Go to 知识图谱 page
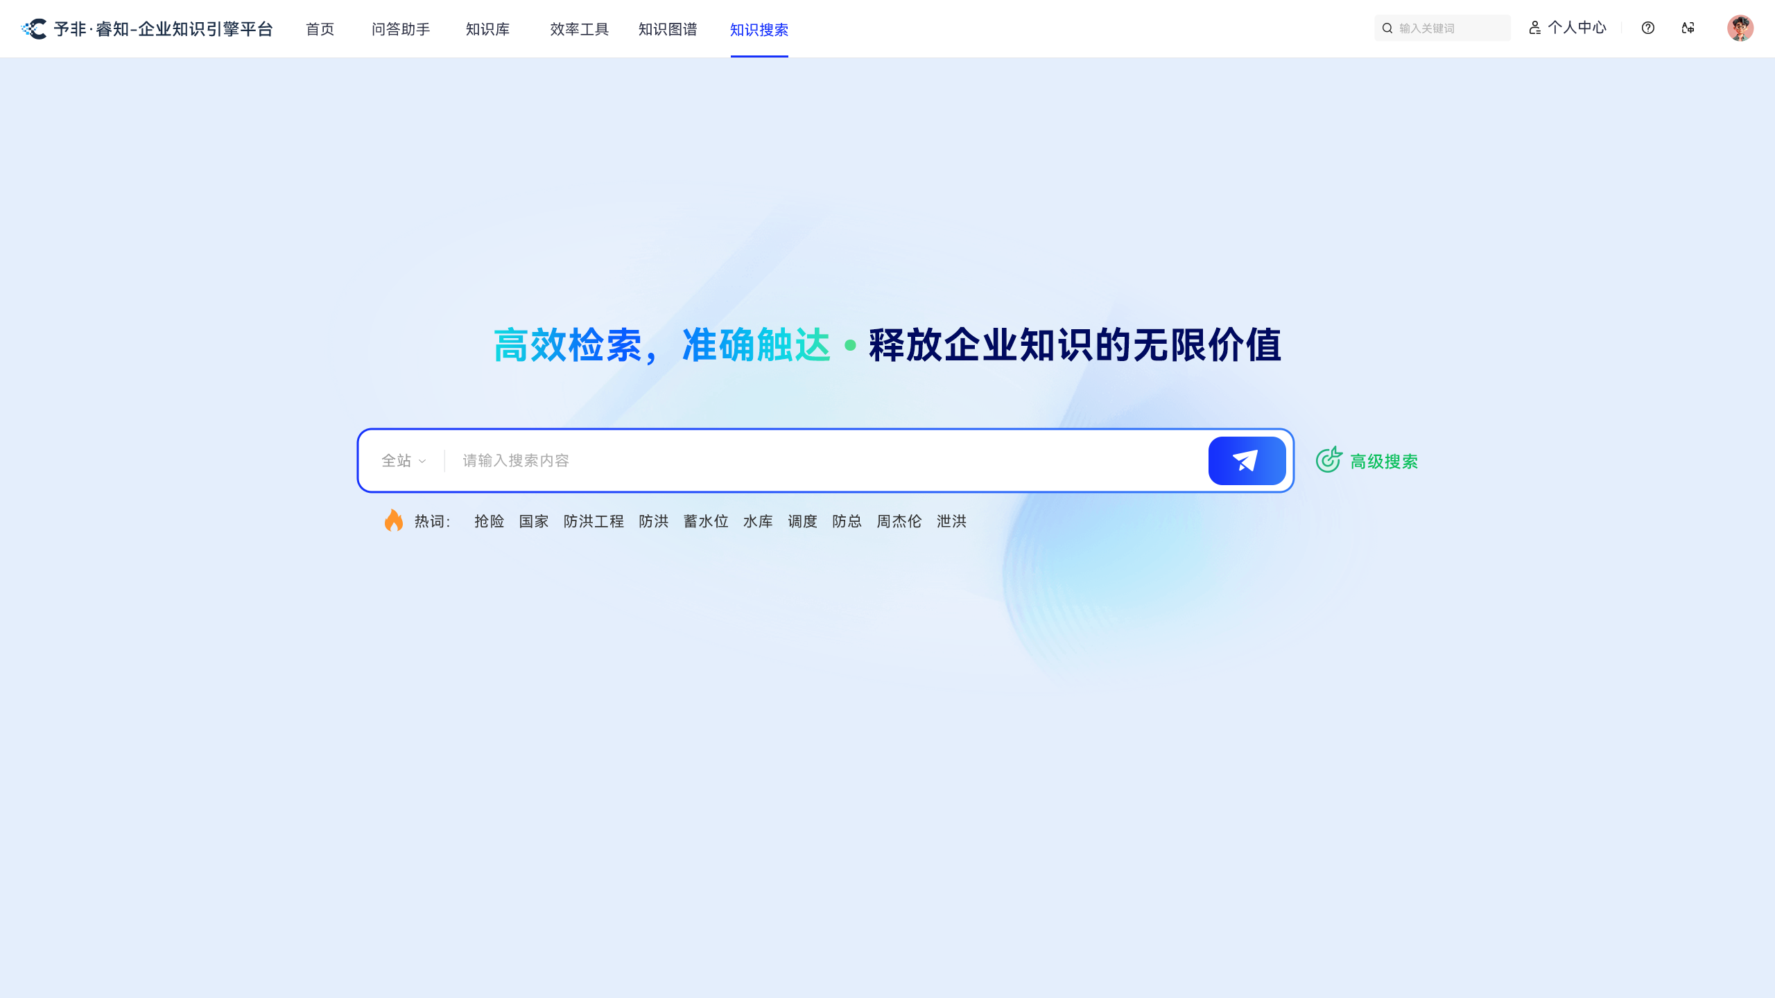Image resolution: width=1775 pixels, height=998 pixels. coord(667,29)
